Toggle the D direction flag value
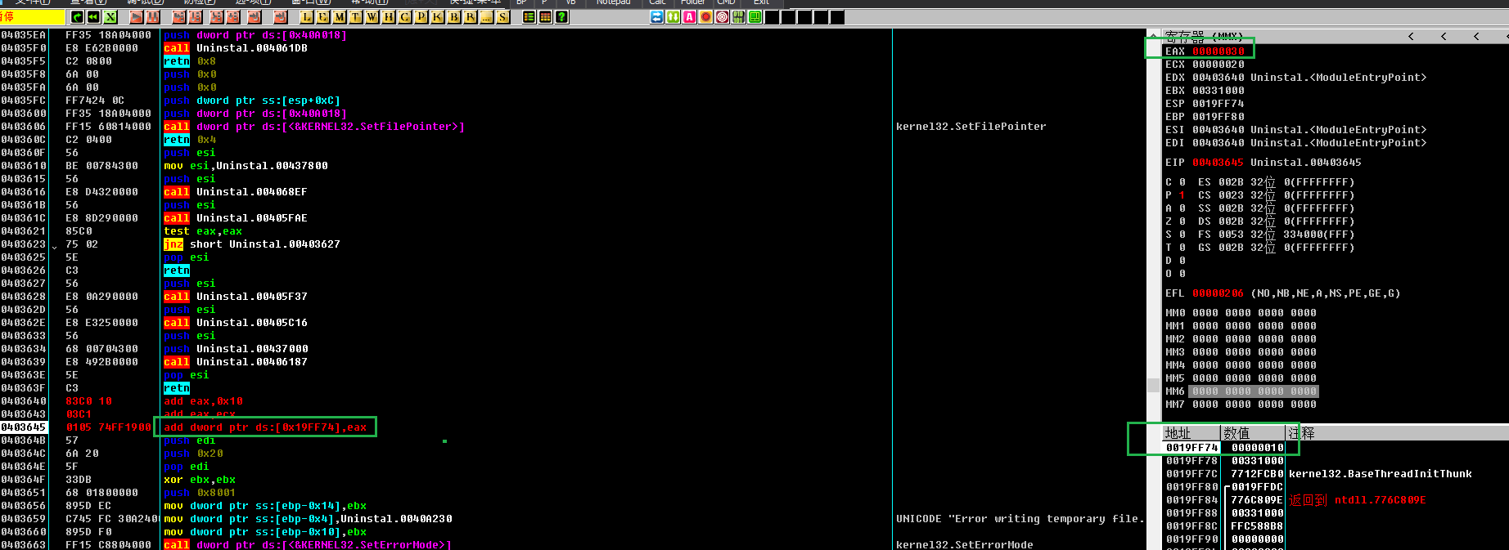The width and height of the screenshot is (1509, 550). click(x=1182, y=261)
